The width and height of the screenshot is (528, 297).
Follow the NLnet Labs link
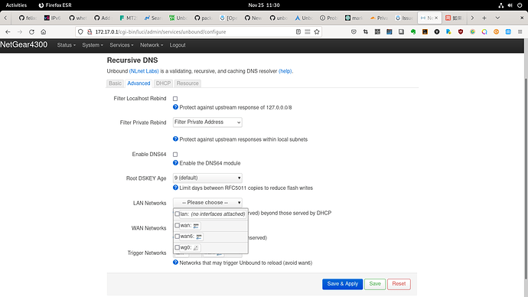click(x=144, y=71)
